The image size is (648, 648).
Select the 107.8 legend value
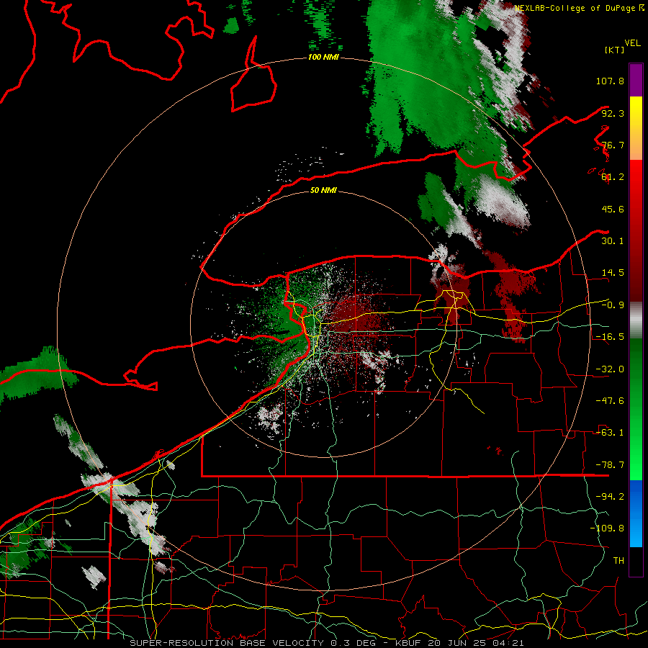pyautogui.click(x=610, y=81)
